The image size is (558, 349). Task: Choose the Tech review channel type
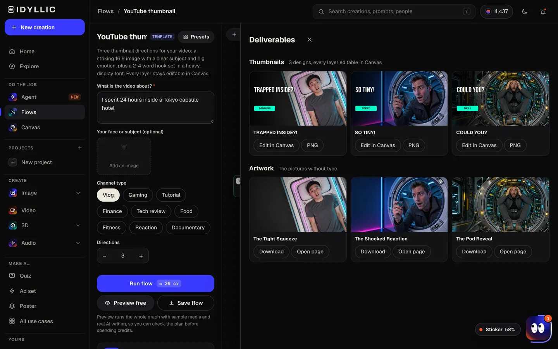point(151,211)
